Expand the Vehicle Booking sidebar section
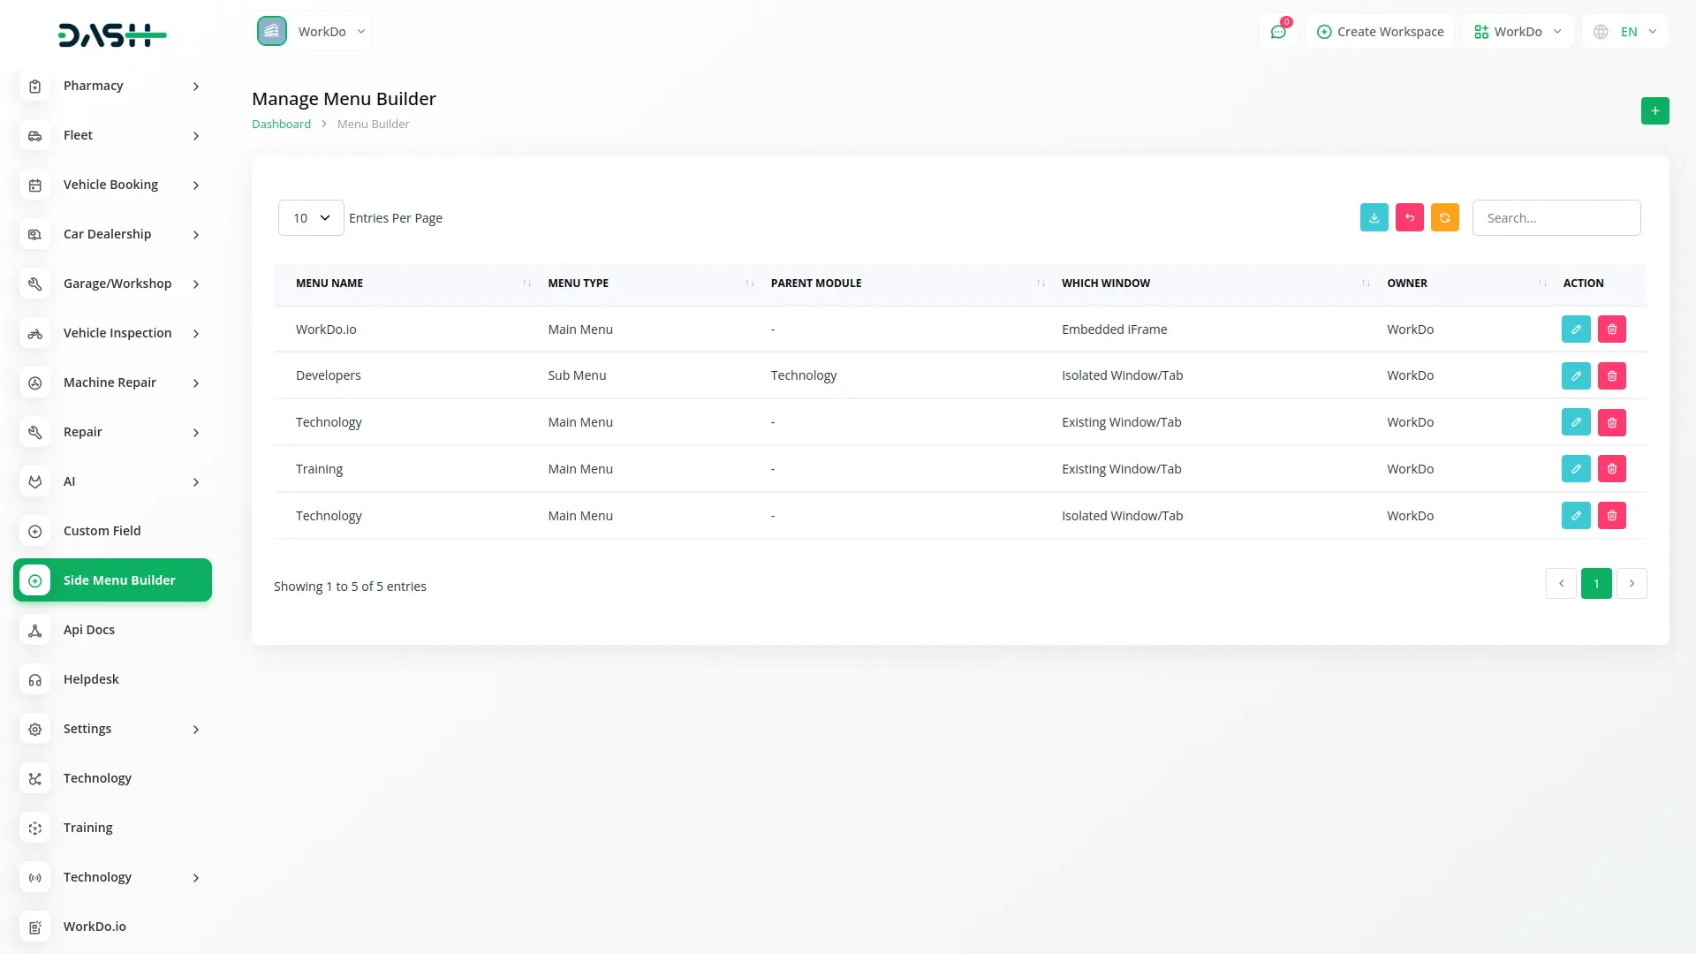 click(111, 185)
